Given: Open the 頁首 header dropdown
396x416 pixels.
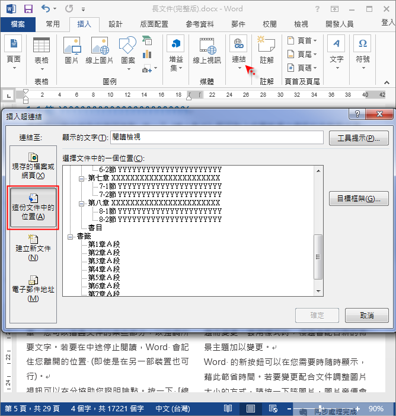Looking at the screenshot, I should [x=302, y=40].
